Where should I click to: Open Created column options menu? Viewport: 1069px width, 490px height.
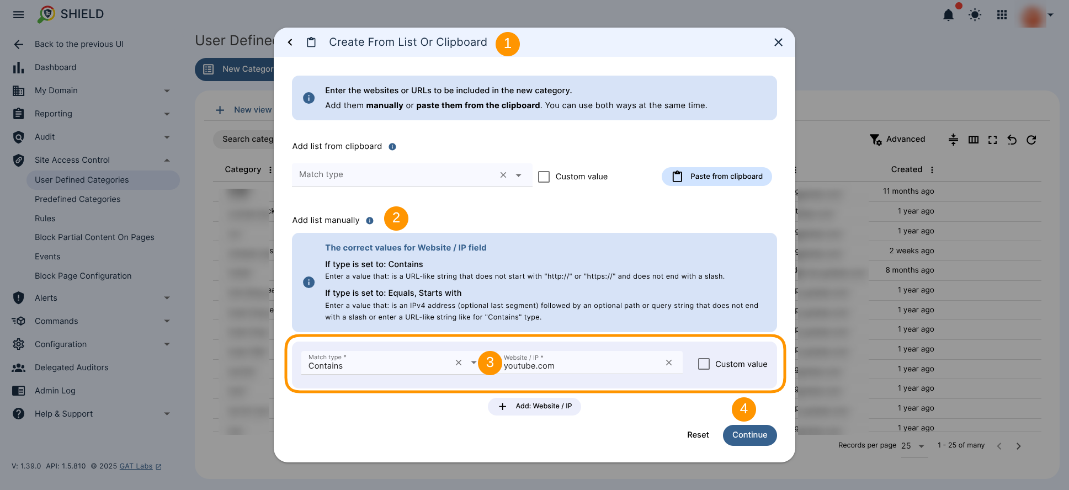tap(932, 170)
